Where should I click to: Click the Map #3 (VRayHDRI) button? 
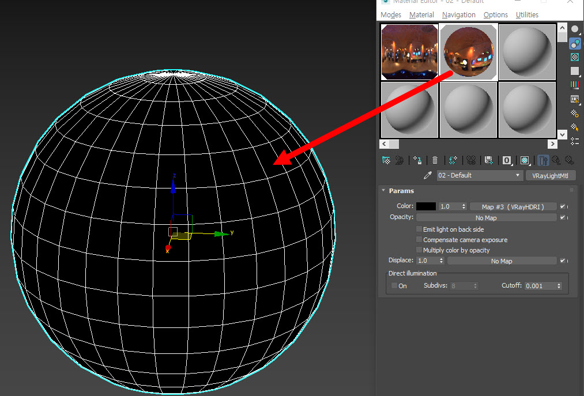pos(513,206)
